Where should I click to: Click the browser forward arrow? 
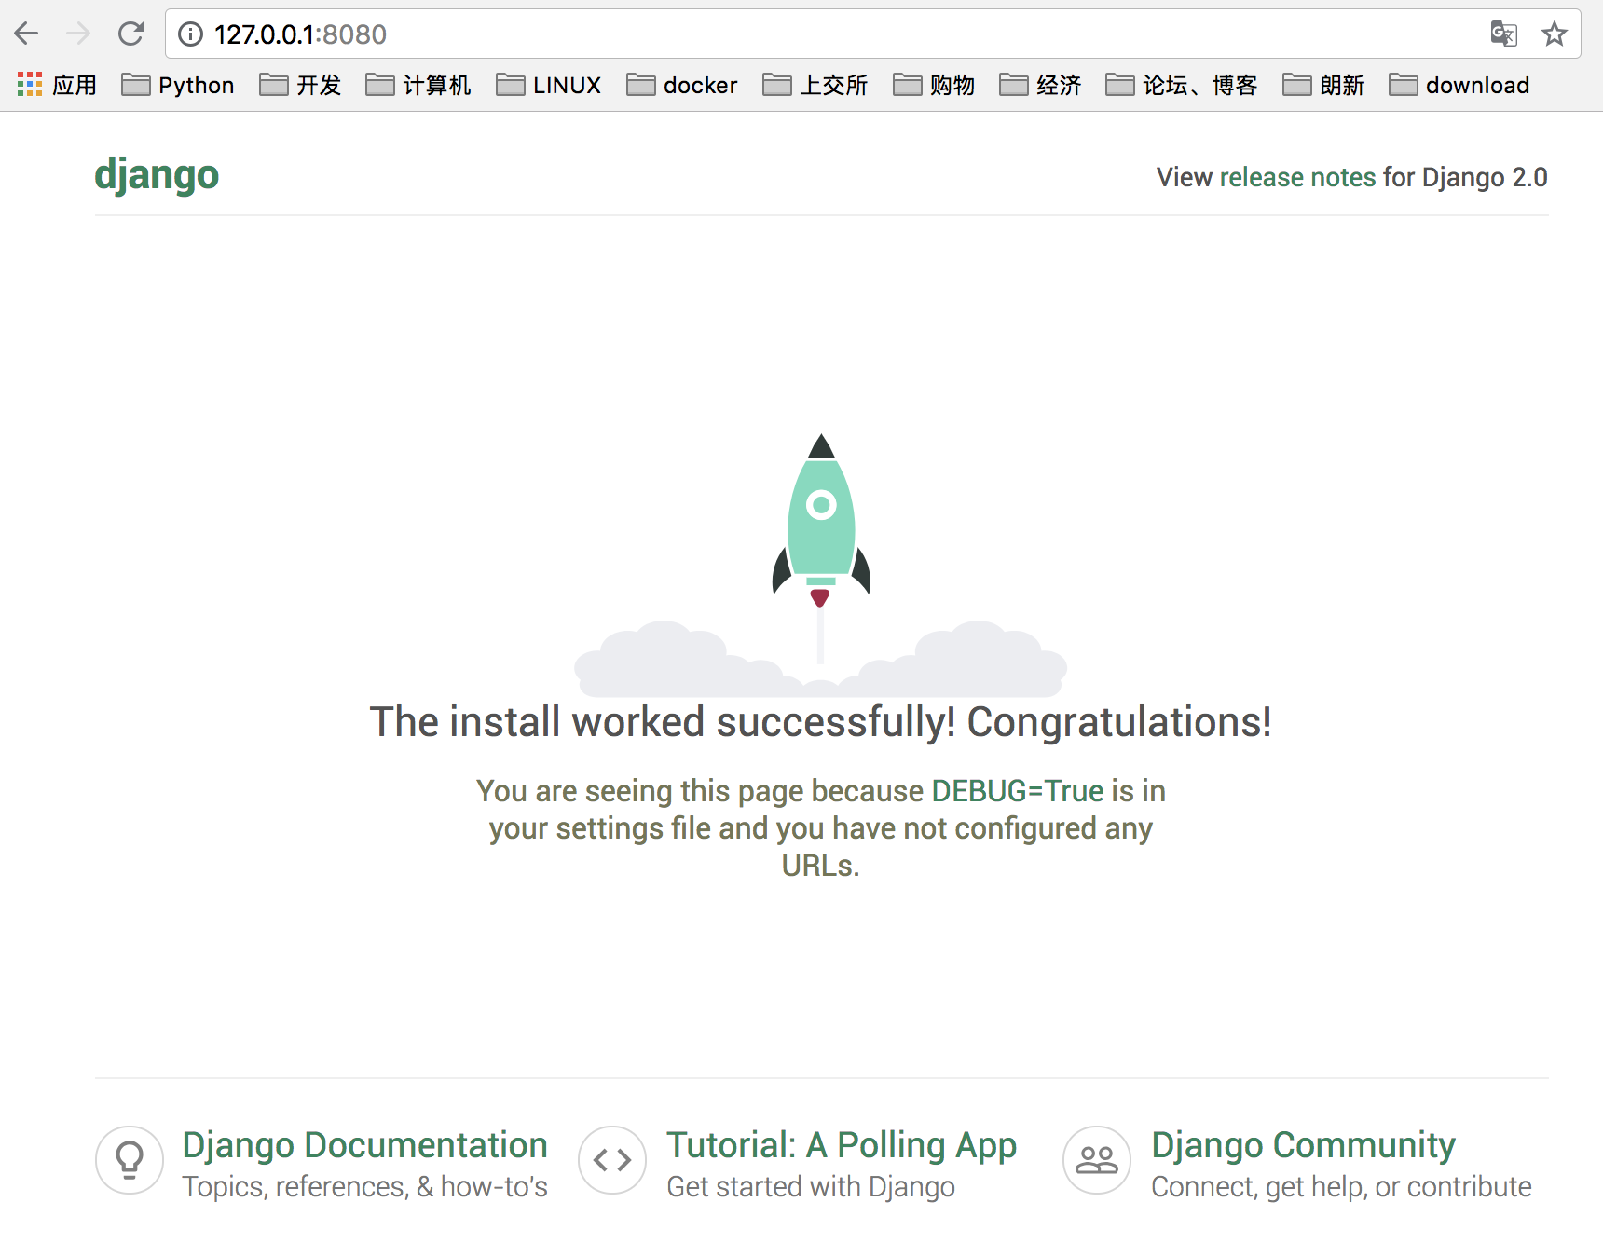[78, 34]
